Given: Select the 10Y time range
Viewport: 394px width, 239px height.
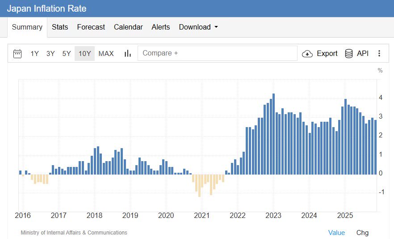Looking at the screenshot, I should click(84, 54).
